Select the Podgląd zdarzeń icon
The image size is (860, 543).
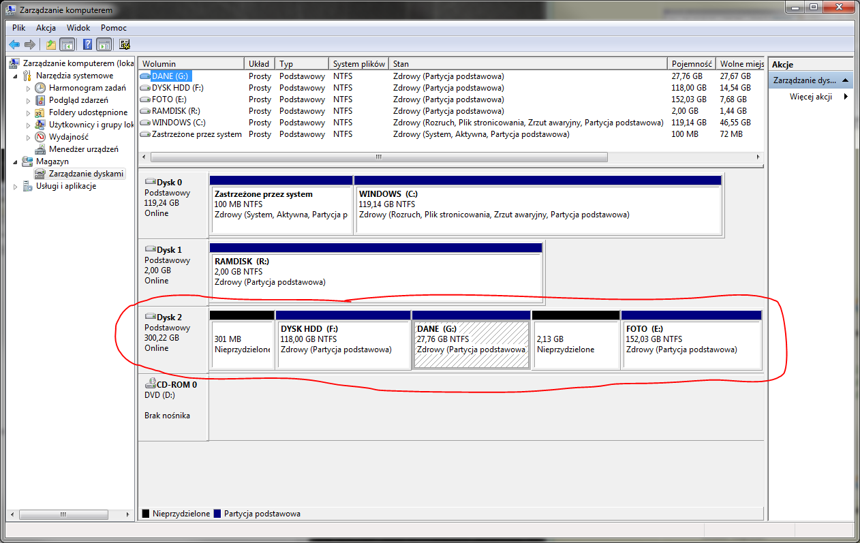(41, 100)
